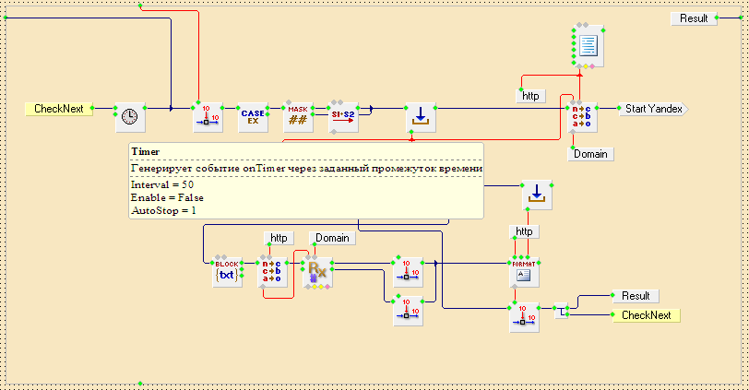Select the MASK ## element
The height and width of the screenshot is (390, 749).
[298, 116]
